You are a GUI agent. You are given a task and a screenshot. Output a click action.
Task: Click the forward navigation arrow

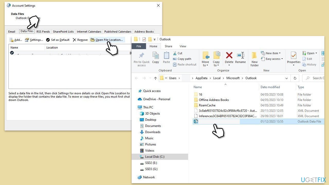tap(144, 78)
